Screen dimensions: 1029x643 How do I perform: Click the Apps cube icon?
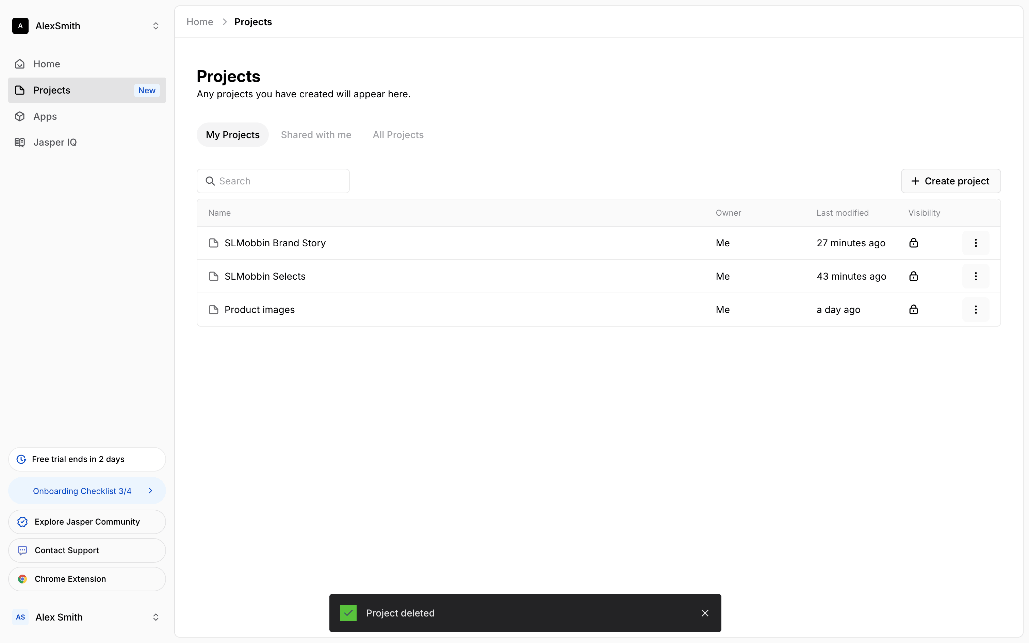(19, 116)
